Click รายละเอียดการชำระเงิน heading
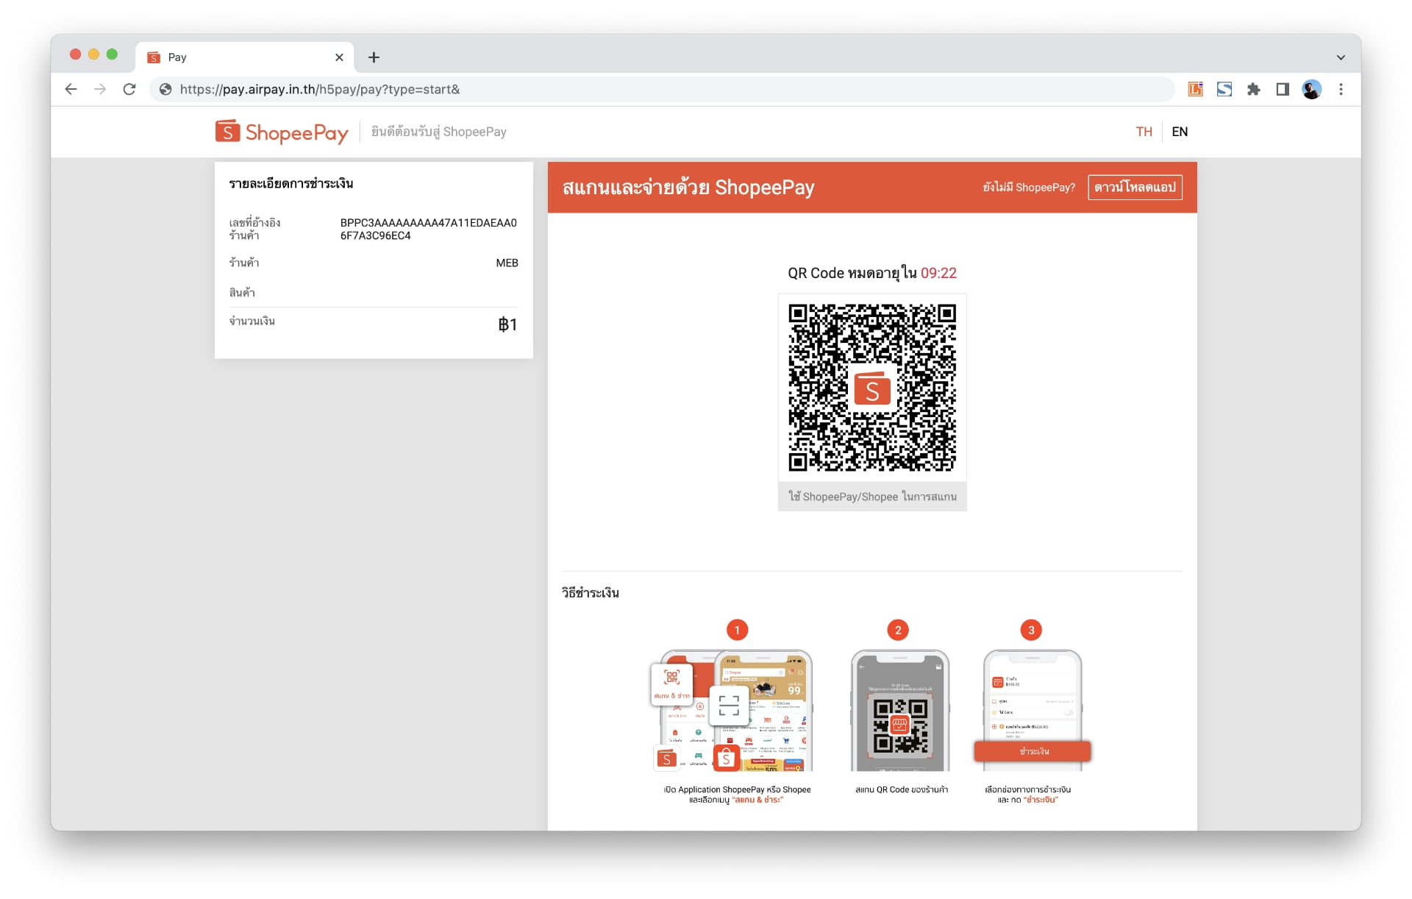Viewport: 1412px width, 899px height. [x=291, y=183]
